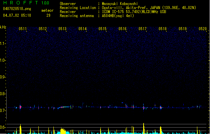Click the 0519 time marker

click(183, 29)
